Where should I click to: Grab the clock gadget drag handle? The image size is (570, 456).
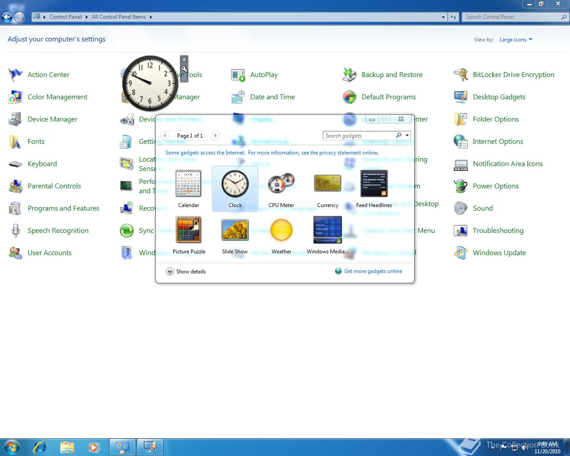184,78
